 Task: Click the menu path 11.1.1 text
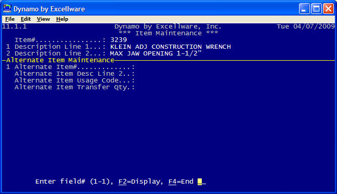pyautogui.click(x=14, y=26)
